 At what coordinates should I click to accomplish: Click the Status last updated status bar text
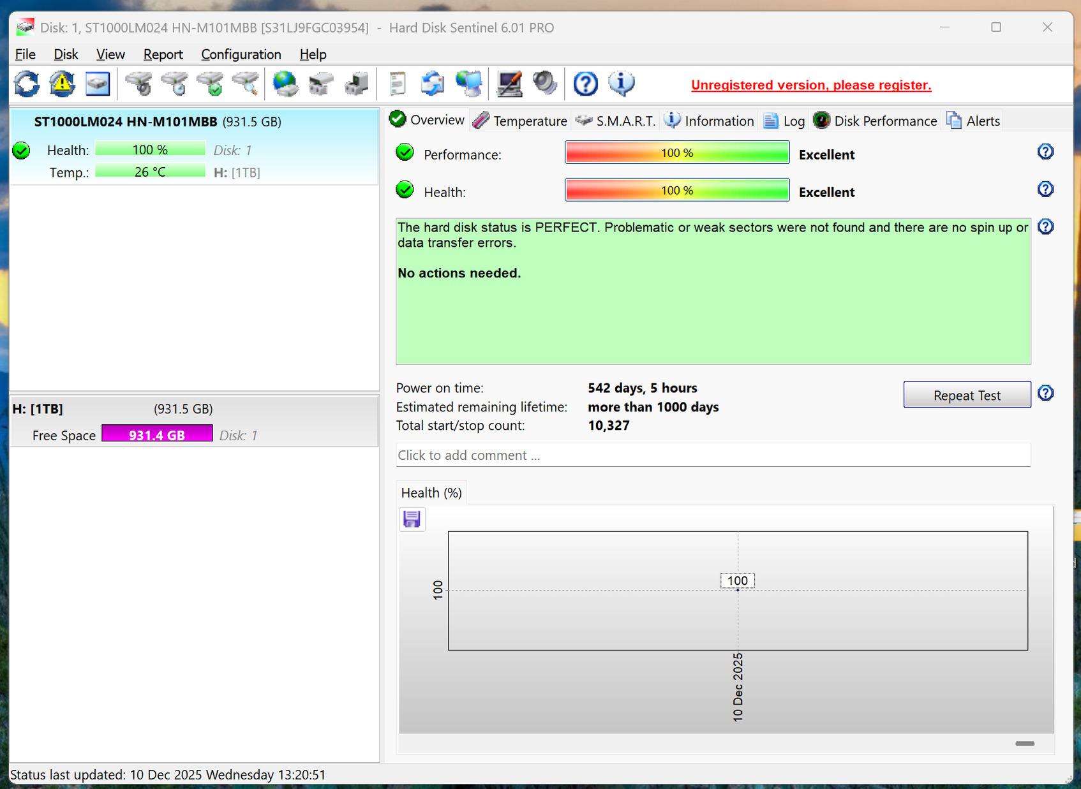[168, 775]
